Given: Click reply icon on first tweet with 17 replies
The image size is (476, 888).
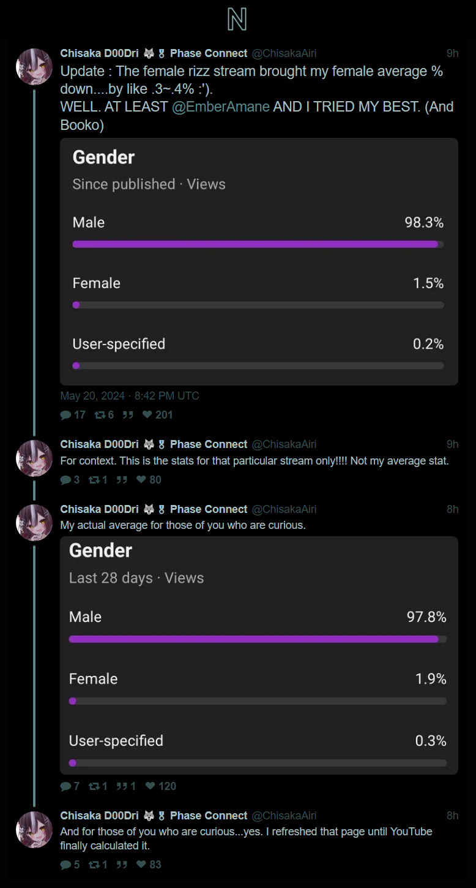Looking at the screenshot, I should click(x=65, y=415).
